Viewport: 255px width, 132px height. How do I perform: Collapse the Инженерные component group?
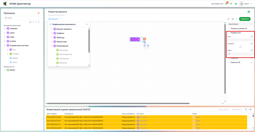coord(51,46)
